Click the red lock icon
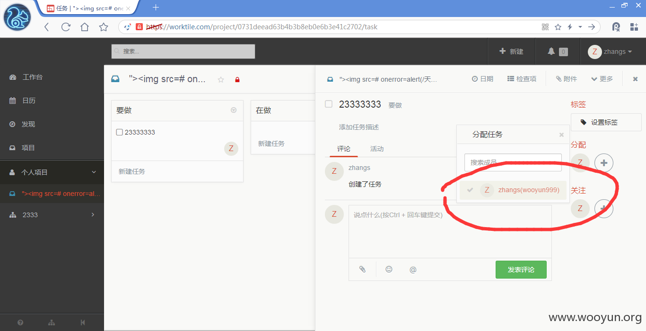This screenshot has width=646, height=331. 237,80
